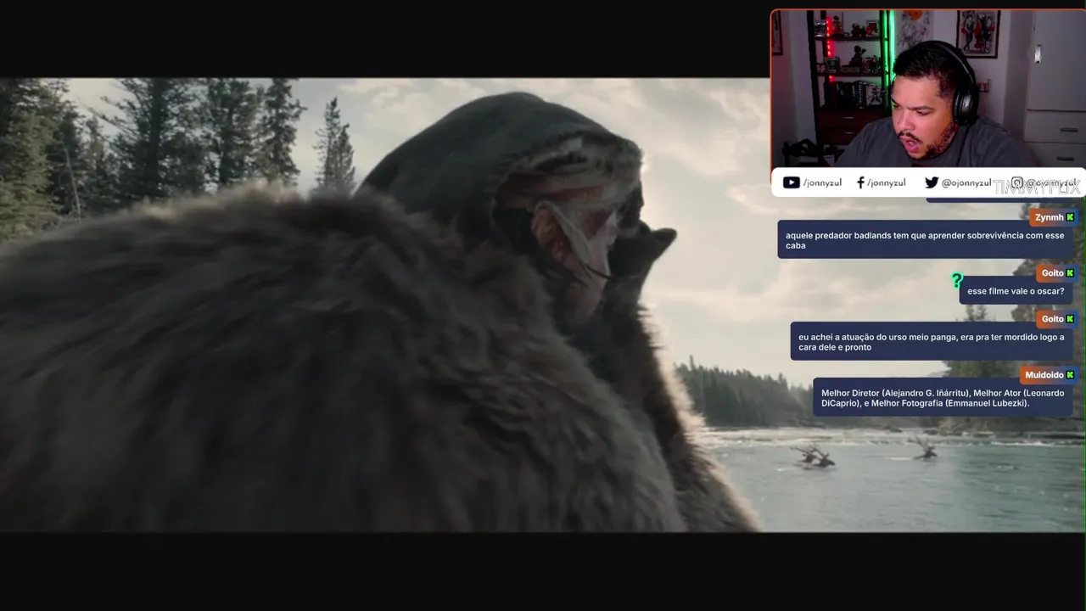Click the Kick badge beside Zynmh
Screen dimensions: 1086x611
click(x=1070, y=217)
